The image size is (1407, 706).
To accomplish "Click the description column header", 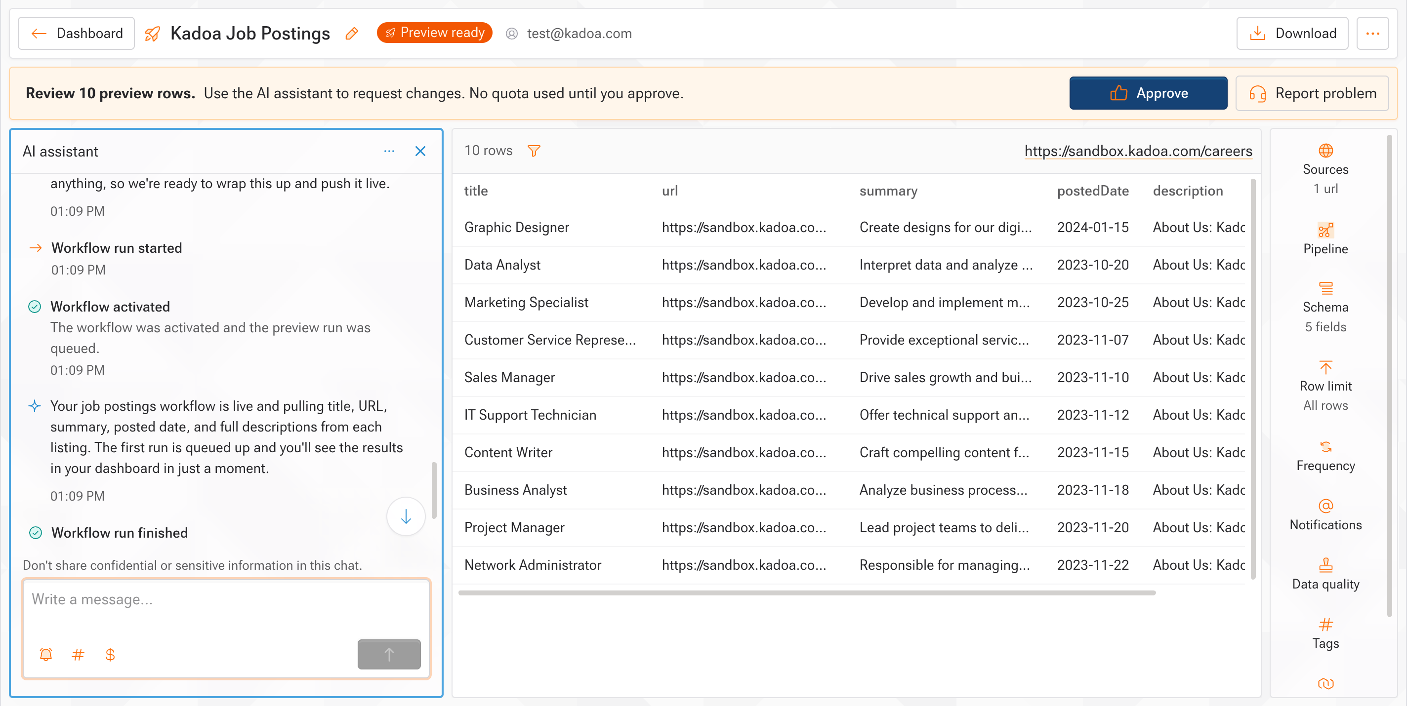I will pos(1188,191).
